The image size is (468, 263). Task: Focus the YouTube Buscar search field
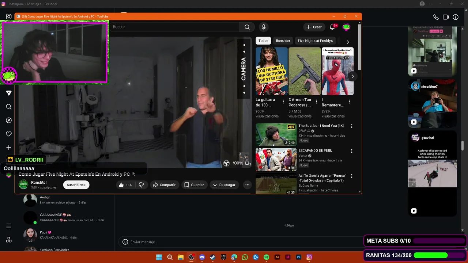point(175,27)
